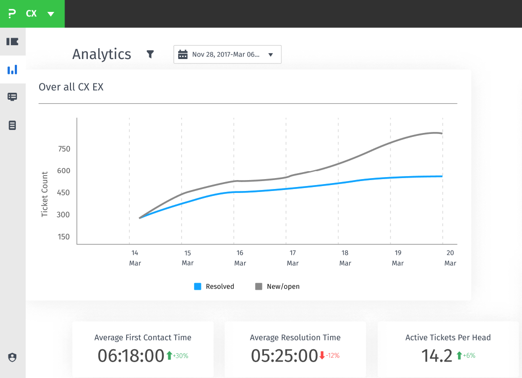522x378 pixels.
Task: Click the 20 Mar axis label
Action: pos(450,258)
